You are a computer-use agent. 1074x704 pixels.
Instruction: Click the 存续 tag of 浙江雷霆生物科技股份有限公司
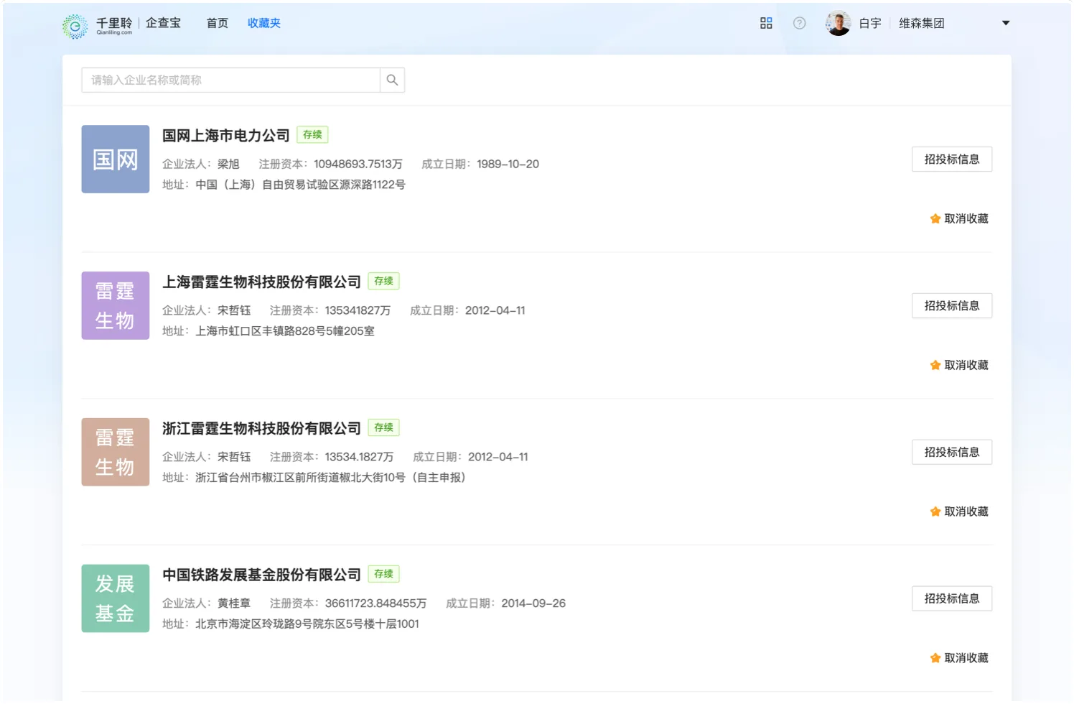(x=383, y=428)
